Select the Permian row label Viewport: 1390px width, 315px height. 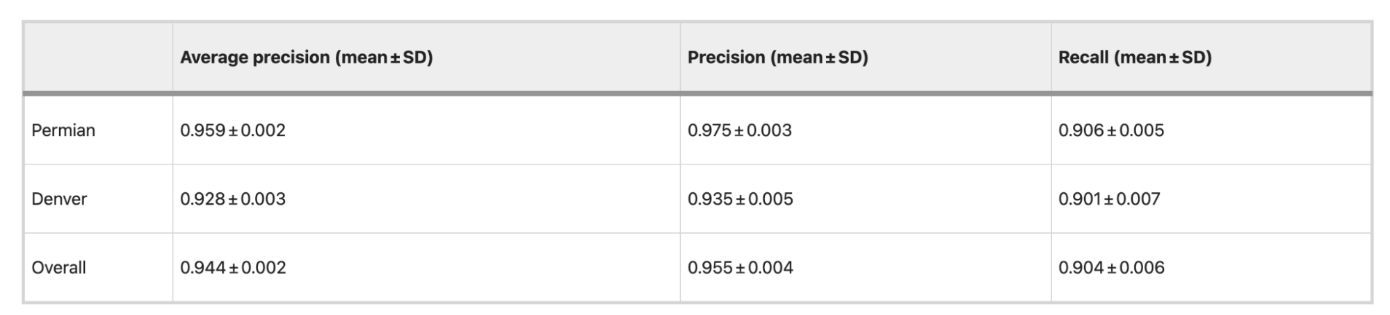pos(63,130)
